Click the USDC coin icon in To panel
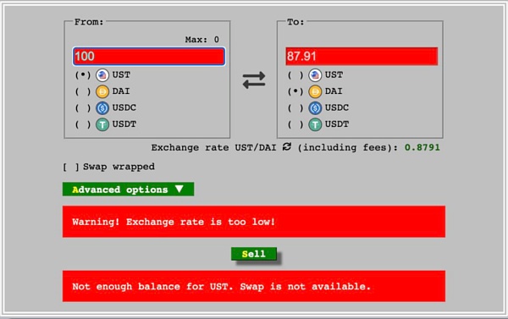This screenshot has height=319, width=508. click(x=315, y=107)
